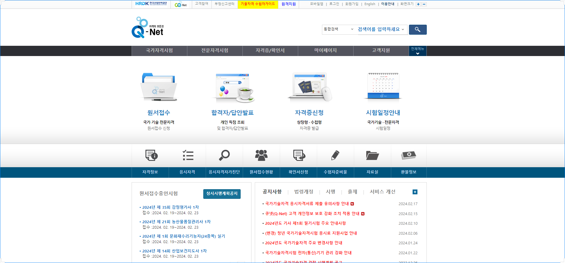This screenshot has width=565, height=263.
Task: Switch to the 출제 tab
Action: click(x=352, y=192)
